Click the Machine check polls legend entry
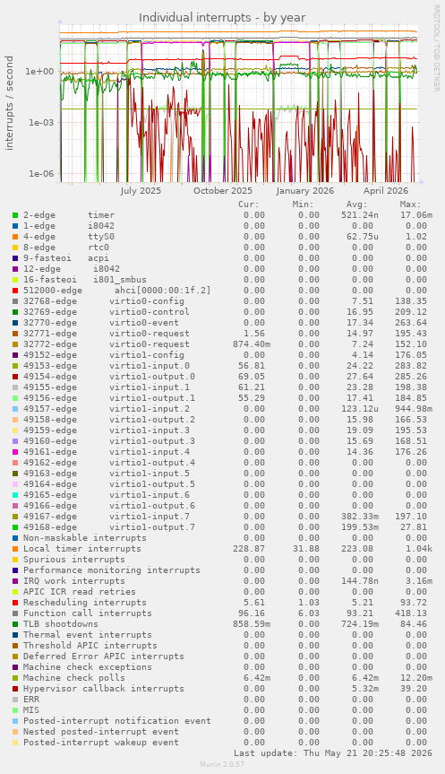Image resolution: width=445 pixels, height=774 pixels. (74, 678)
